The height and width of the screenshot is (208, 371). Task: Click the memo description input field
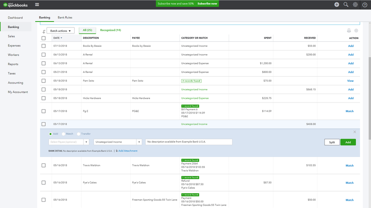189,142
